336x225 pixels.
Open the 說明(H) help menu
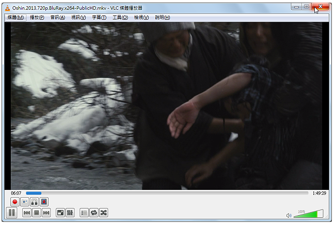(x=163, y=18)
